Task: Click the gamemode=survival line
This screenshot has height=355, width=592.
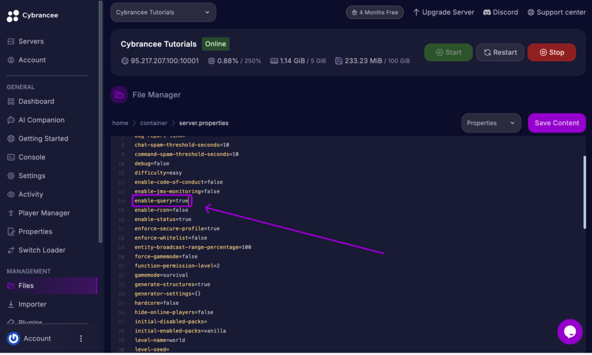Action: click(161, 275)
